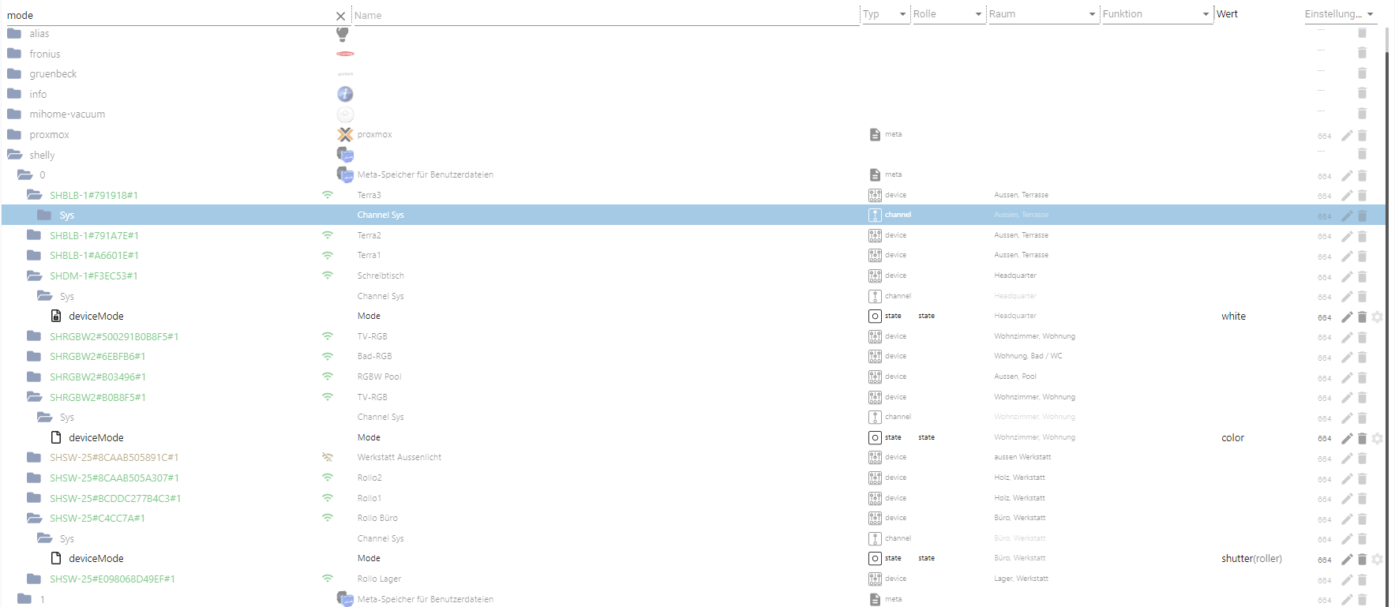
Task: Click the Wert column header
Action: 1227,14
